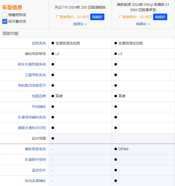Click the L2 value in 唐新能源 column
This screenshot has width=175, height=186.
pos(120,54)
